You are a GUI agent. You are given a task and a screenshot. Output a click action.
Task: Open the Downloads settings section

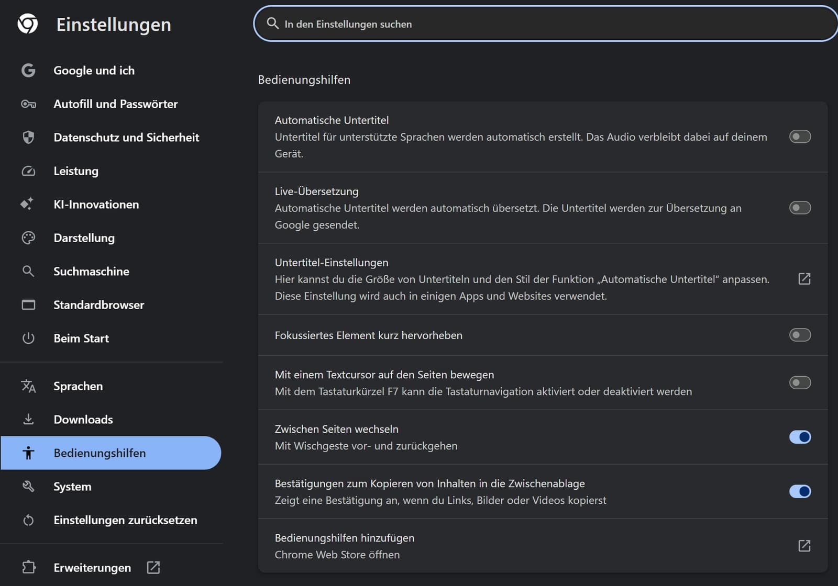[111, 419]
